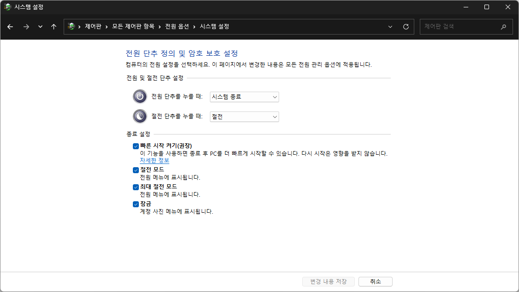Focus the 제어판 검색 search box
519x292 pixels.
click(x=466, y=27)
